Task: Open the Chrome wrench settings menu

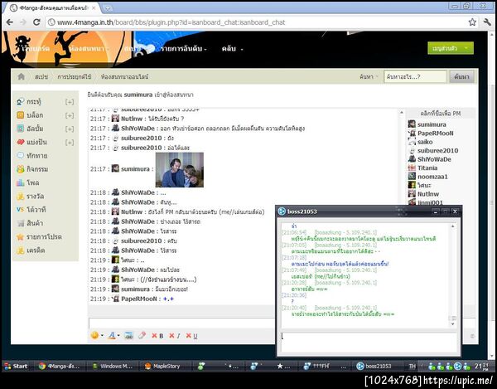Action: coord(487,22)
